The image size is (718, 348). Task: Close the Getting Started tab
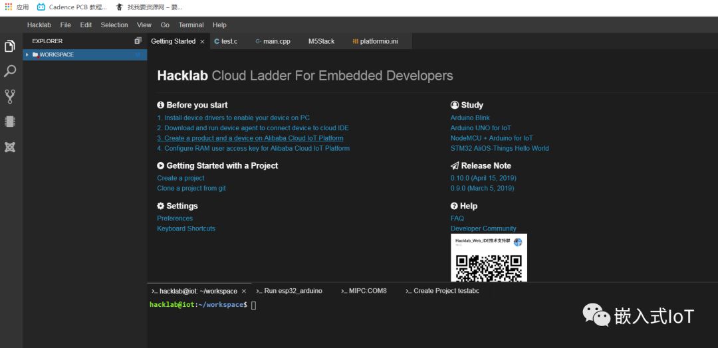(x=202, y=41)
